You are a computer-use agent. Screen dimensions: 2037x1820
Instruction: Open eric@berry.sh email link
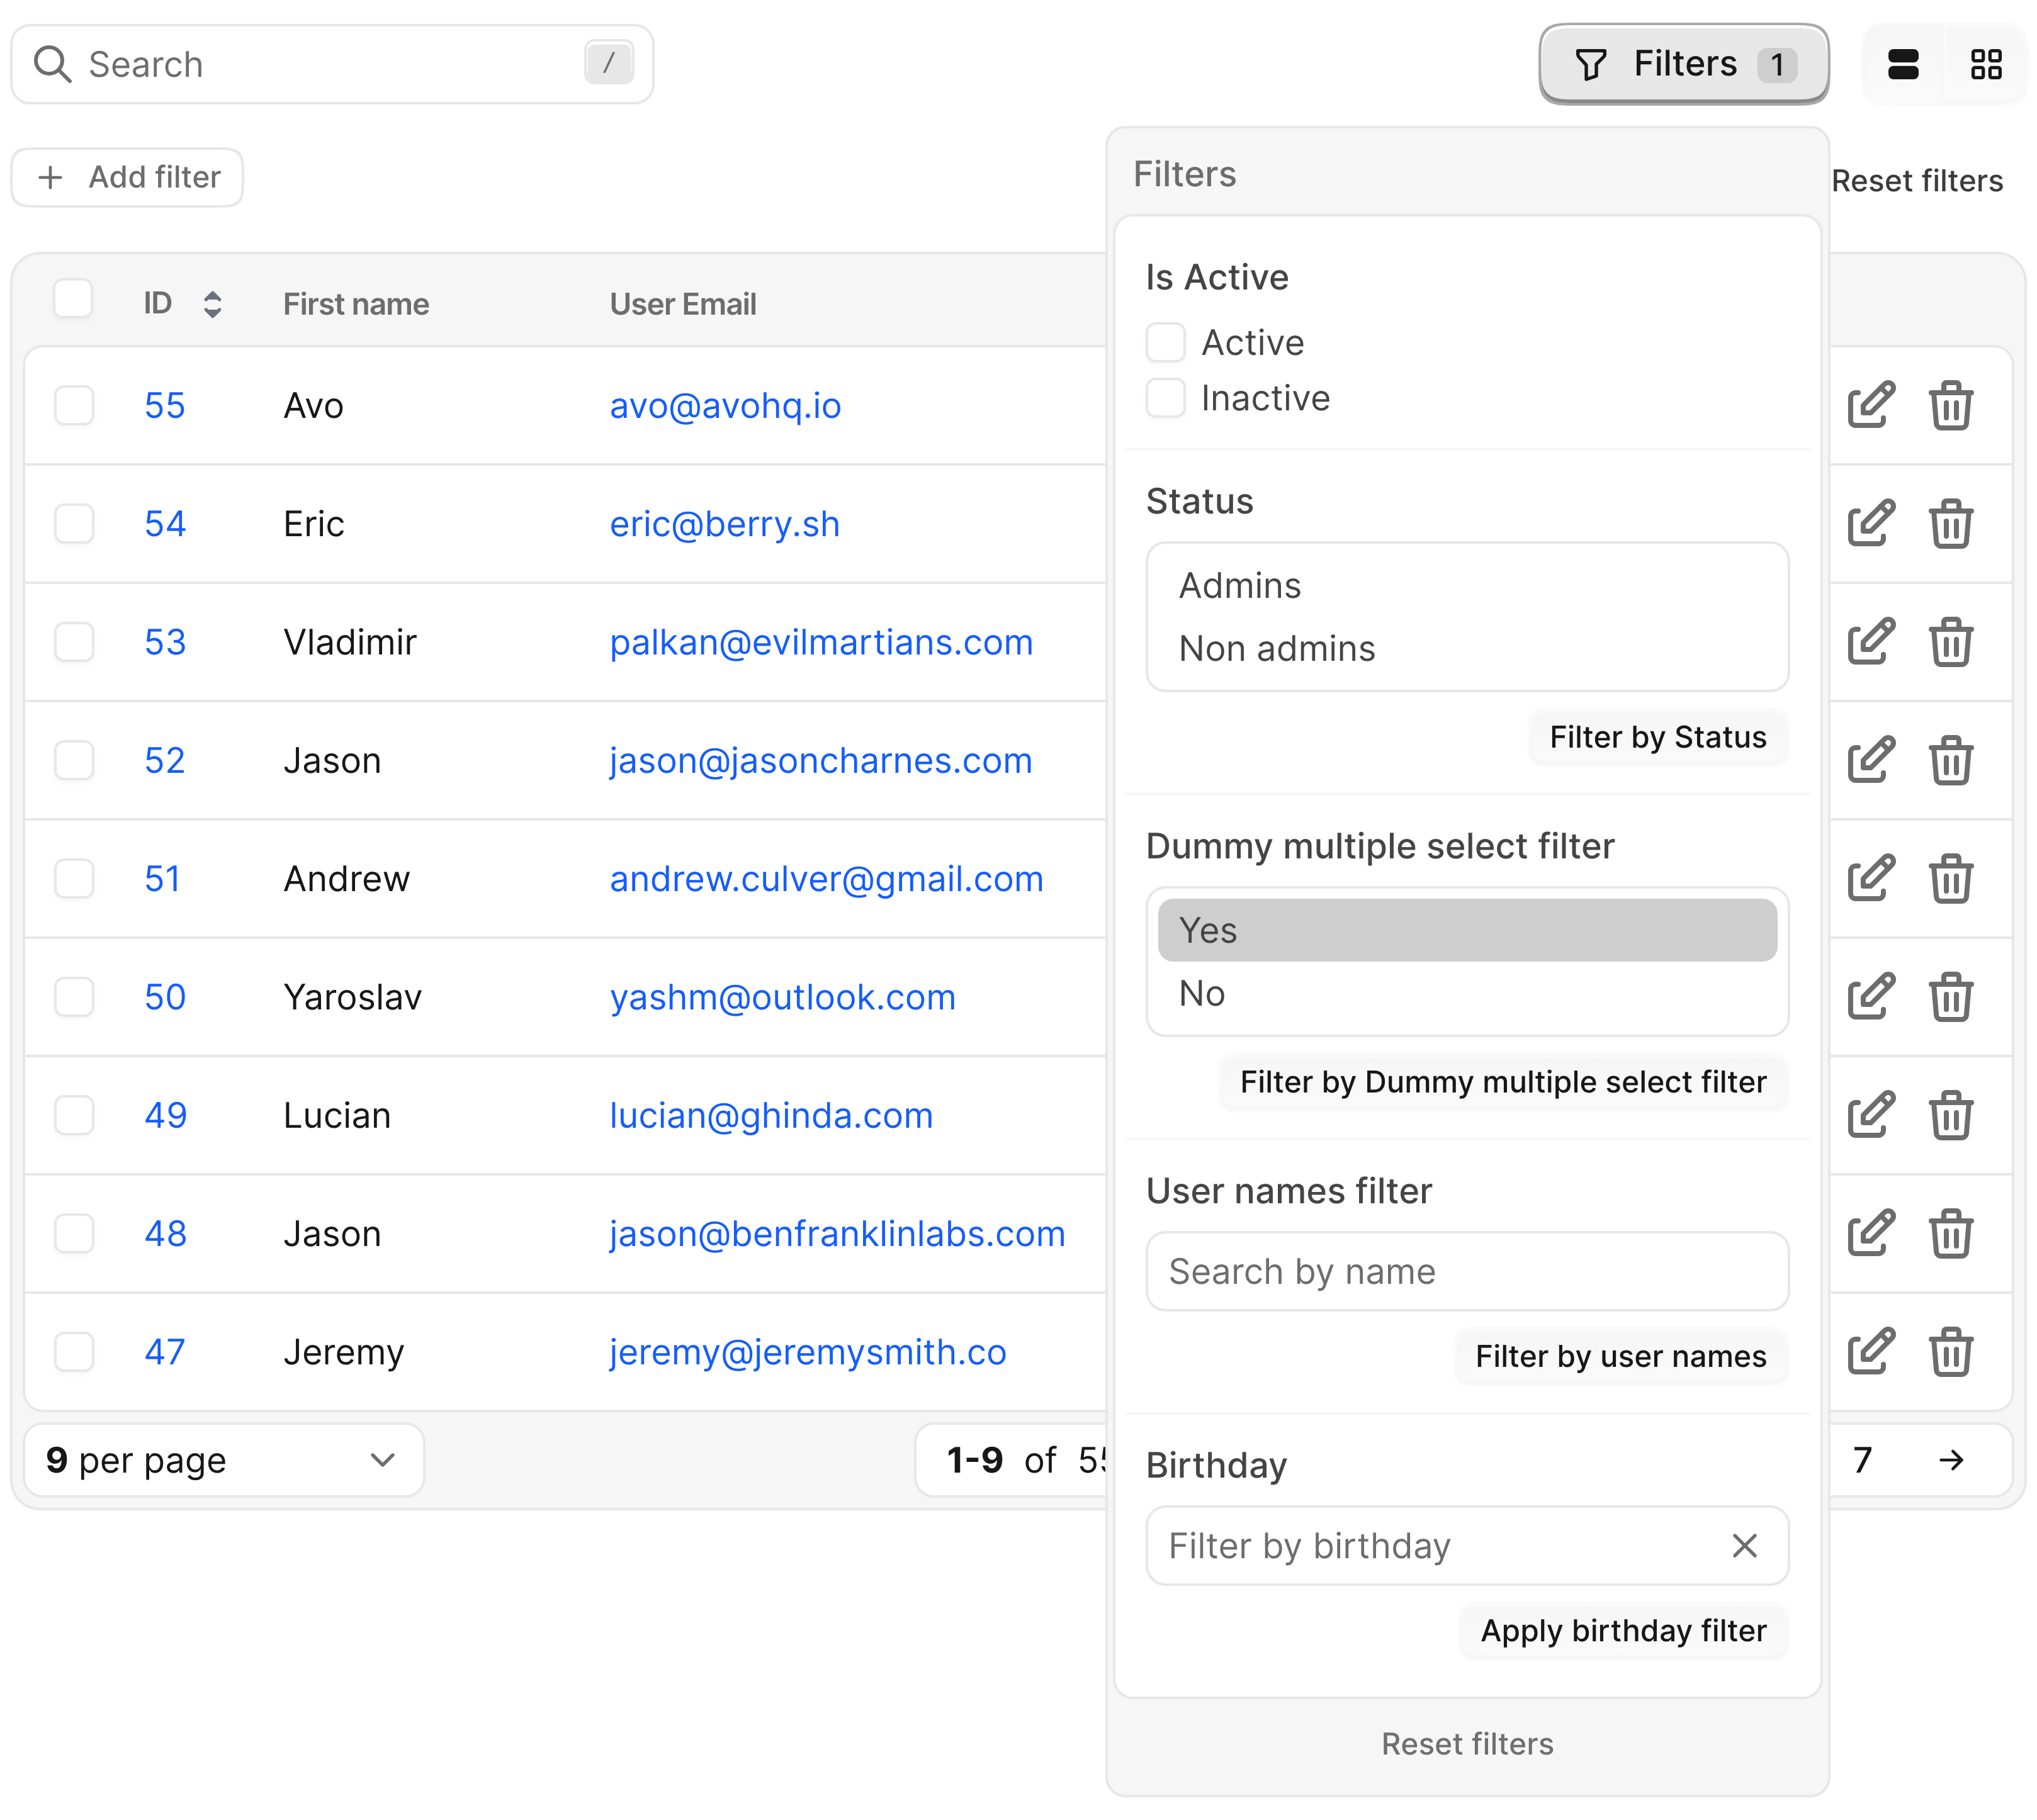[x=724, y=523]
